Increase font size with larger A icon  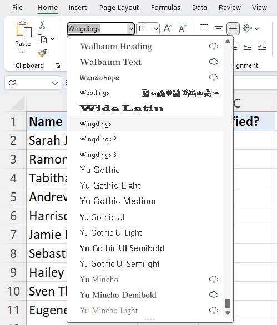(x=168, y=28)
